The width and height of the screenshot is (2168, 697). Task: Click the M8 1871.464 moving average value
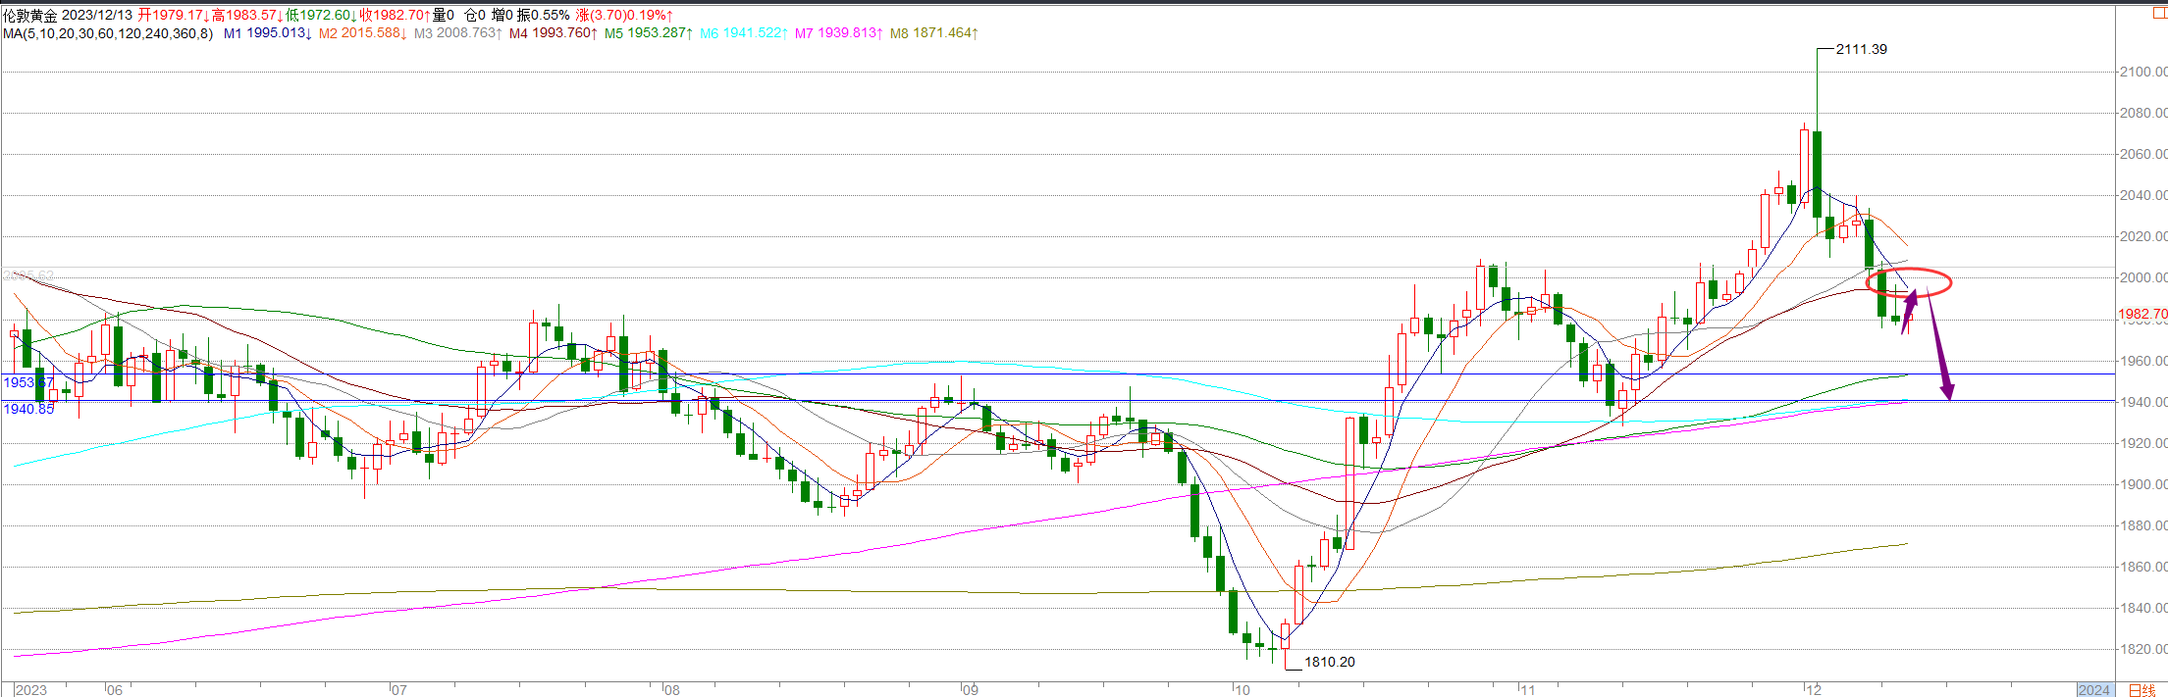pyautogui.click(x=933, y=33)
